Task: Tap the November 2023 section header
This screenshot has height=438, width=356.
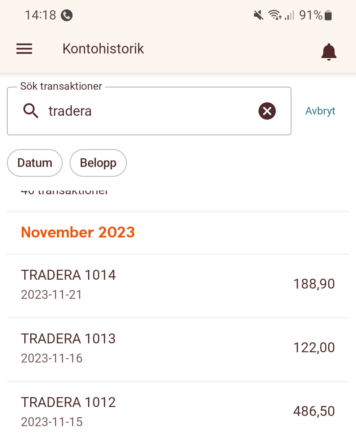Action: 78,233
